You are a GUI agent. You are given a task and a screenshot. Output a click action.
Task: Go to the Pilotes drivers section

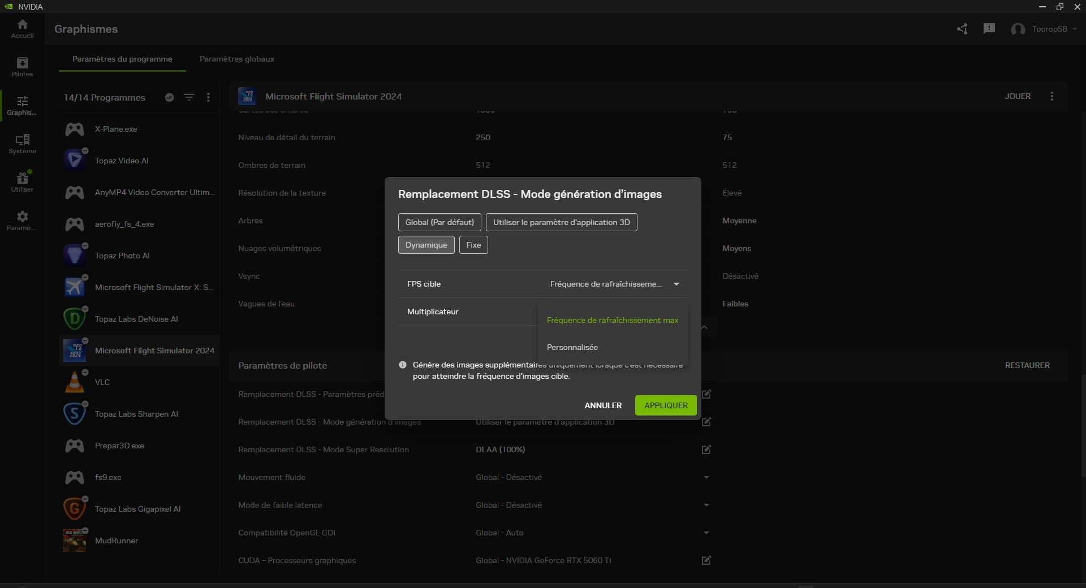[22, 67]
